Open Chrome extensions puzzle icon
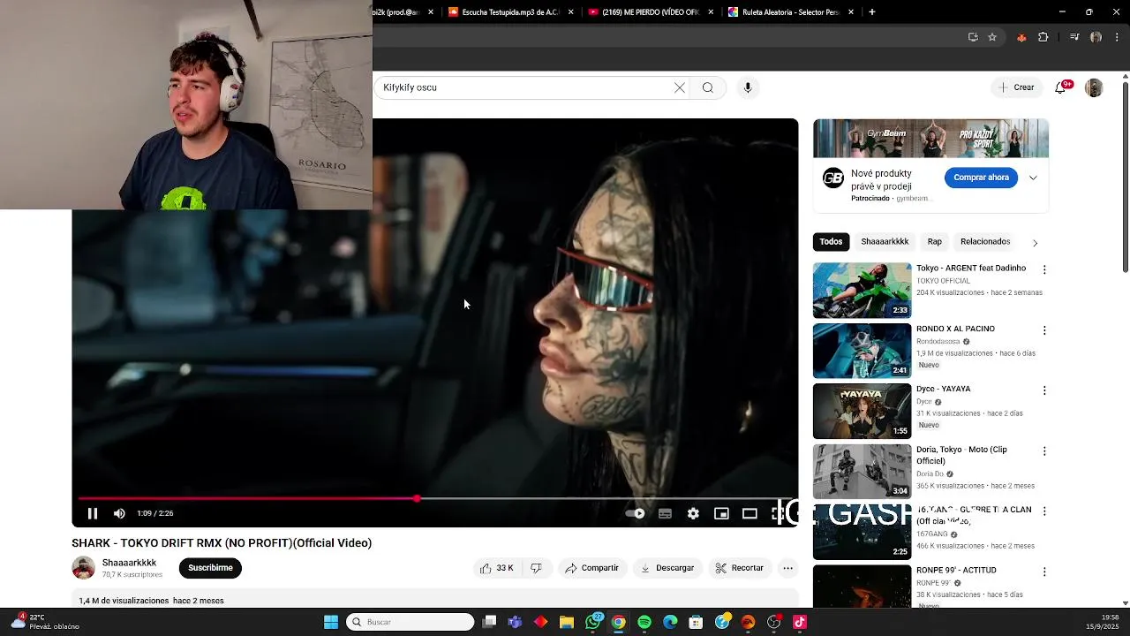The height and width of the screenshot is (636, 1130). [1043, 37]
